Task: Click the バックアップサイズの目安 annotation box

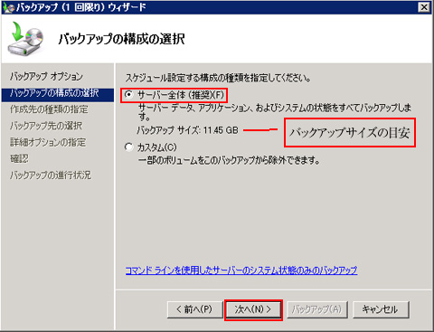Action: click(x=350, y=133)
